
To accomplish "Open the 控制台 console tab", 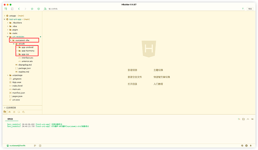I will (11, 119).
